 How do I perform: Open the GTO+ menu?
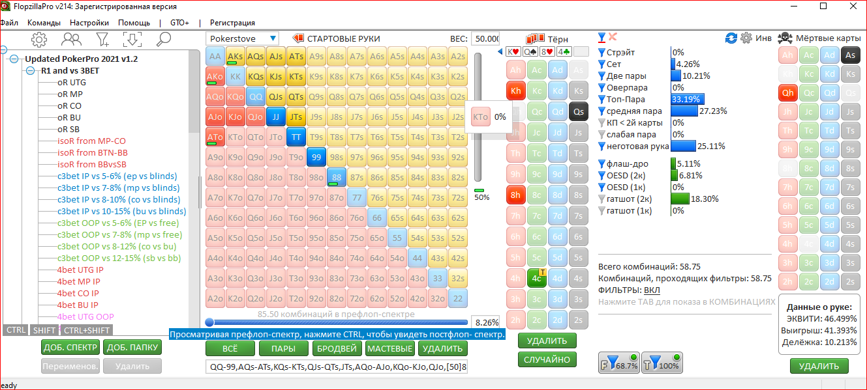tap(179, 22)
